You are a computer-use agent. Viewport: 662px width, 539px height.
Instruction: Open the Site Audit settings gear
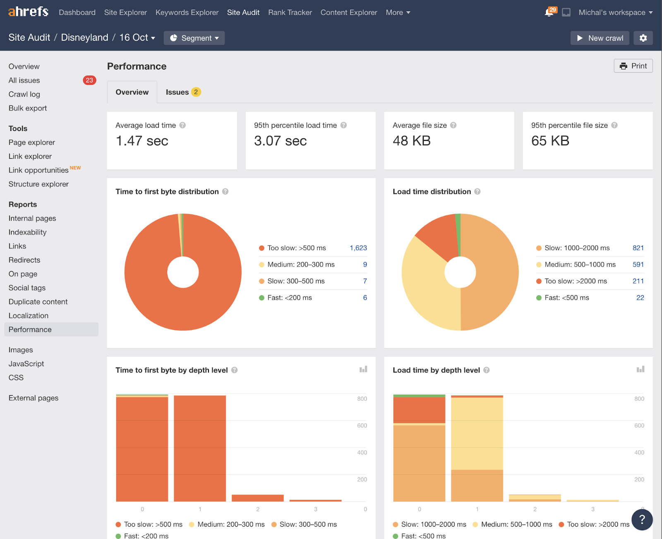click(643, 38)
